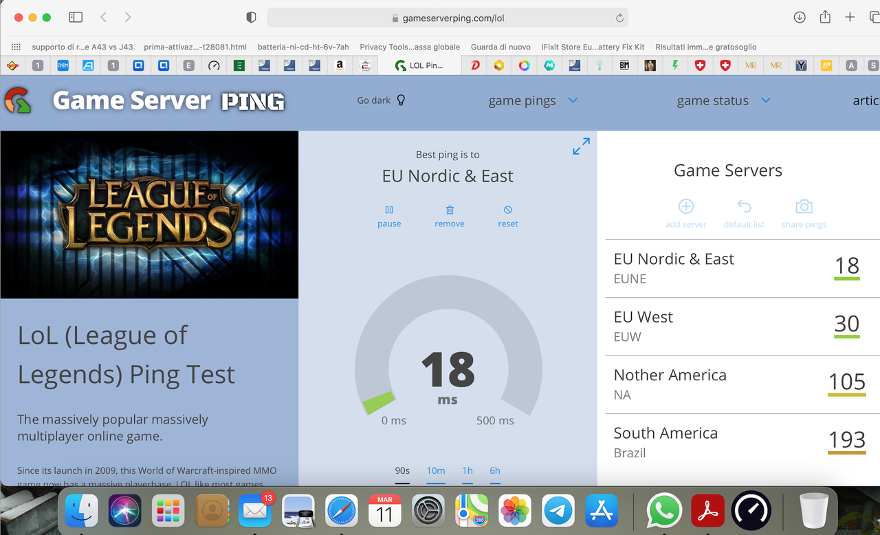Image resolution: width=880 pixels, height=535 pixels.
Task: Toggle the Safari sidebar button
Action: (76, 17)
